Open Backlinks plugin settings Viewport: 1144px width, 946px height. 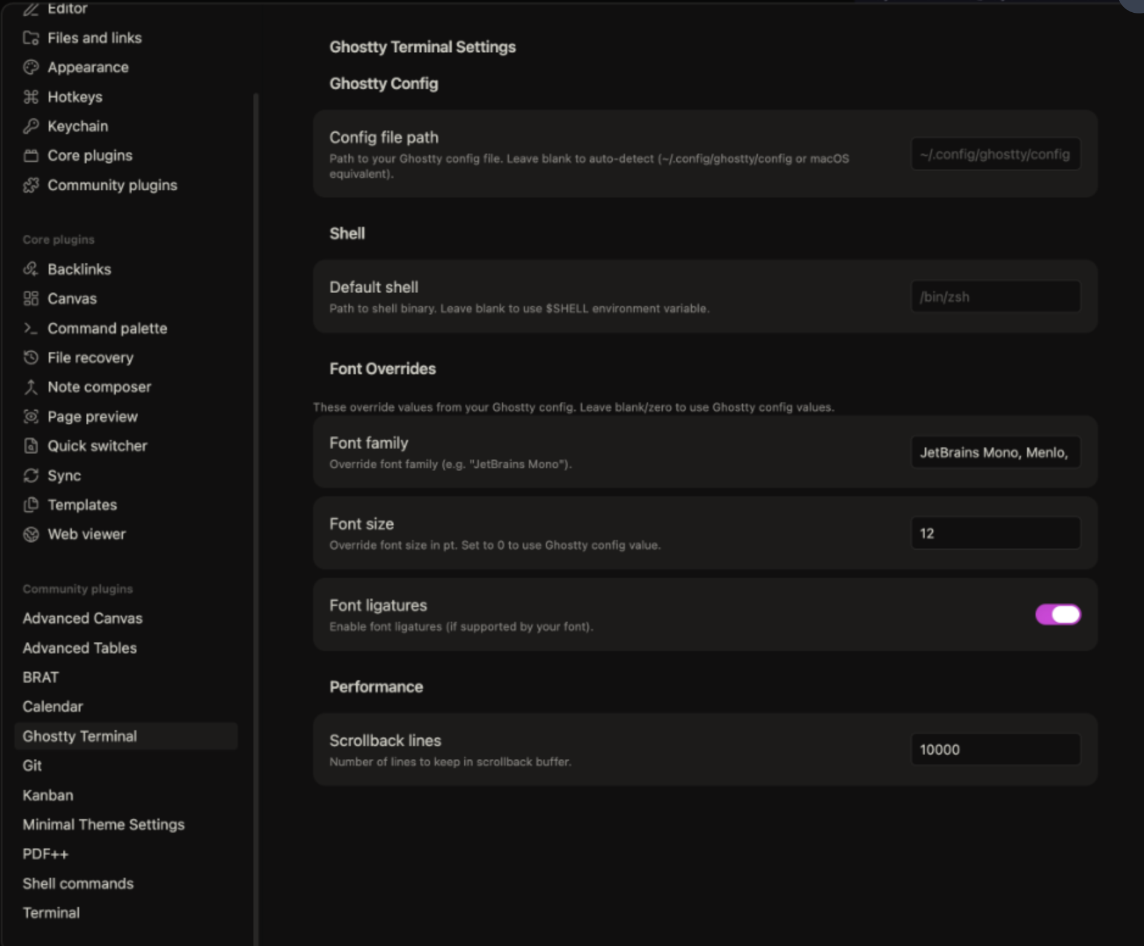[126, 269]
